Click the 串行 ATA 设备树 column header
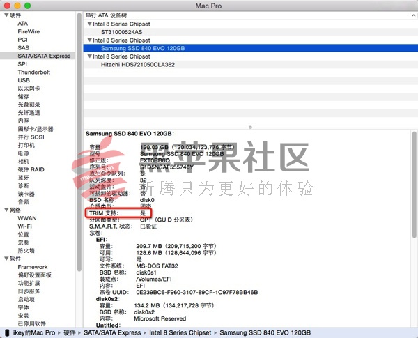This screenshot has height=338, width=418. (251, 15)
